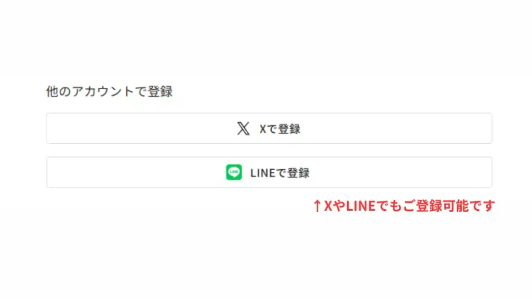Screen dimensions: 532x299
Task: Click the red upward arrow symbol
Action: click(x=317, y=206)
